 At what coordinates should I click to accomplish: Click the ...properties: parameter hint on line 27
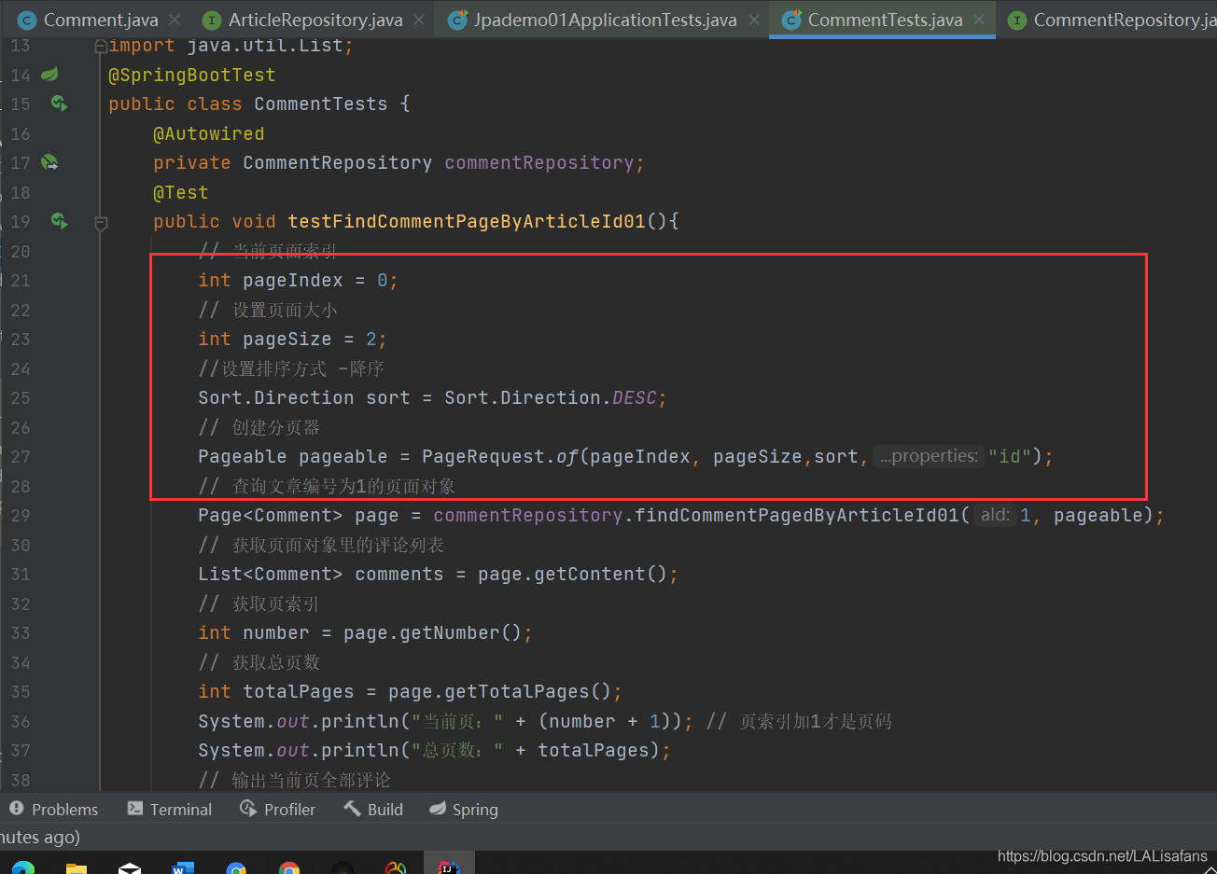coord(929,456)
